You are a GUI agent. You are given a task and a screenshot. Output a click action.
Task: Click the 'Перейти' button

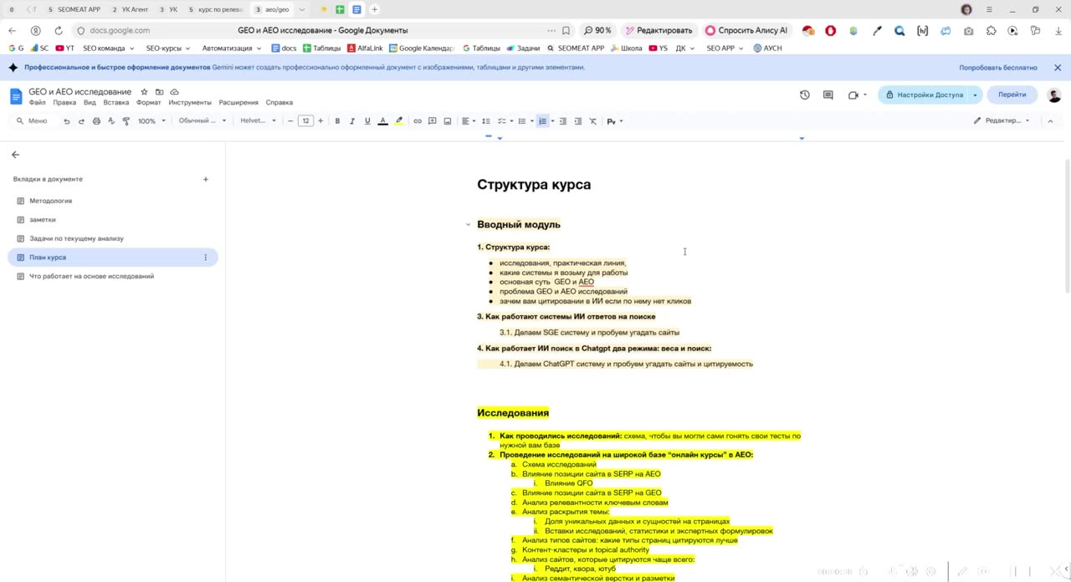pos(1012,94)
